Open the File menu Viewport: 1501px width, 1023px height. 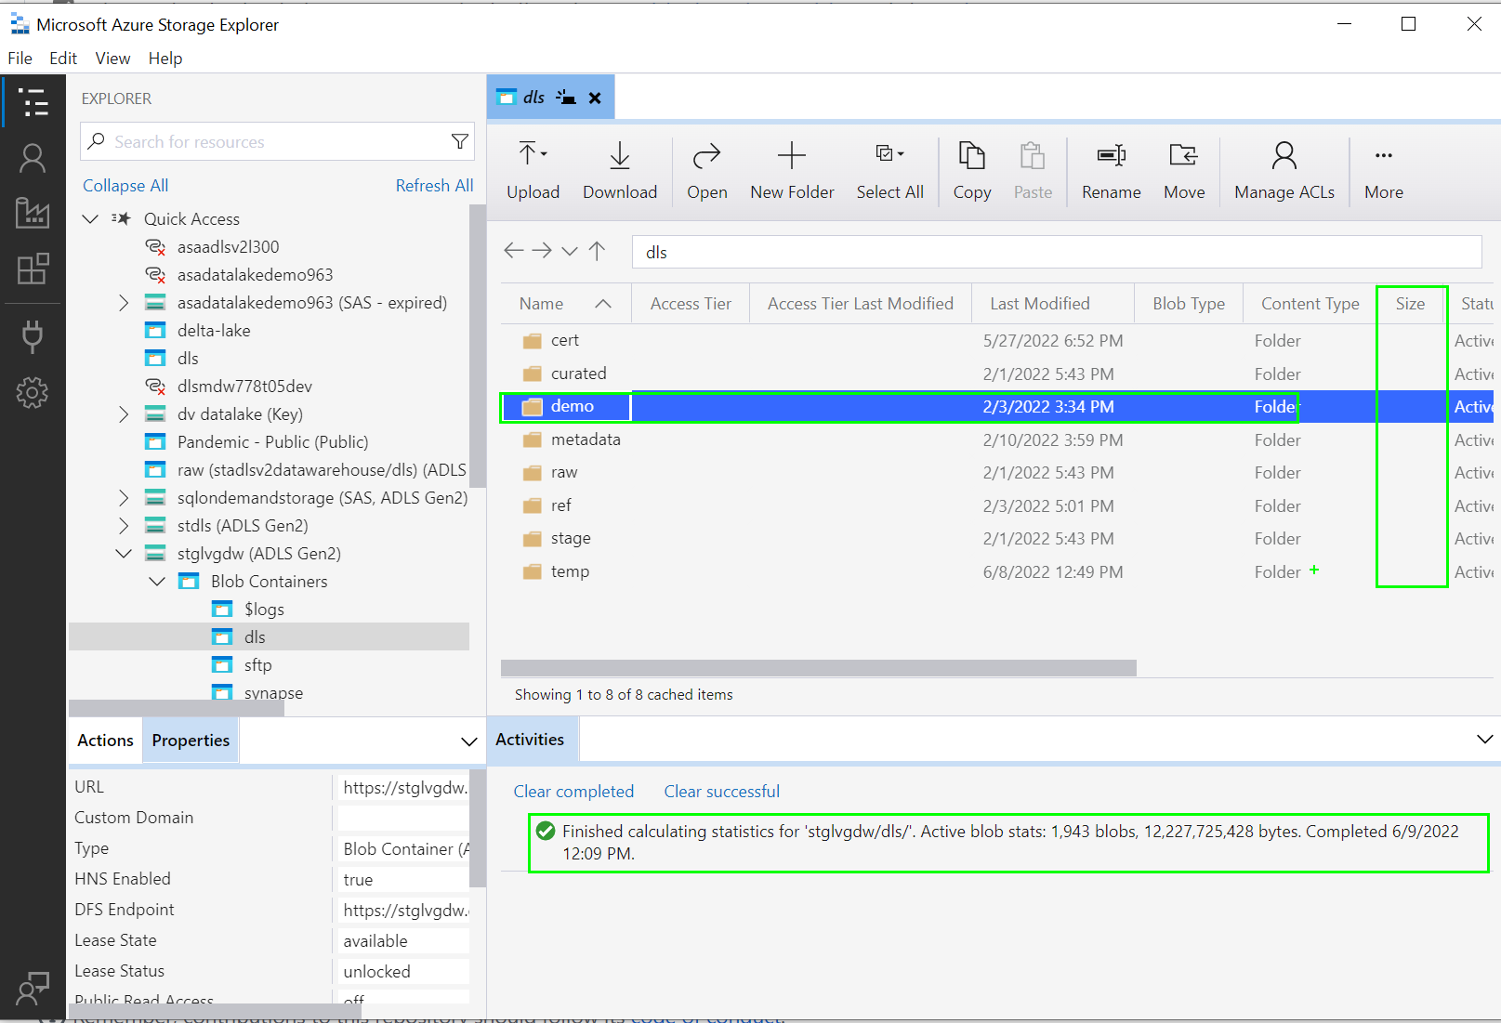[20, 59]
